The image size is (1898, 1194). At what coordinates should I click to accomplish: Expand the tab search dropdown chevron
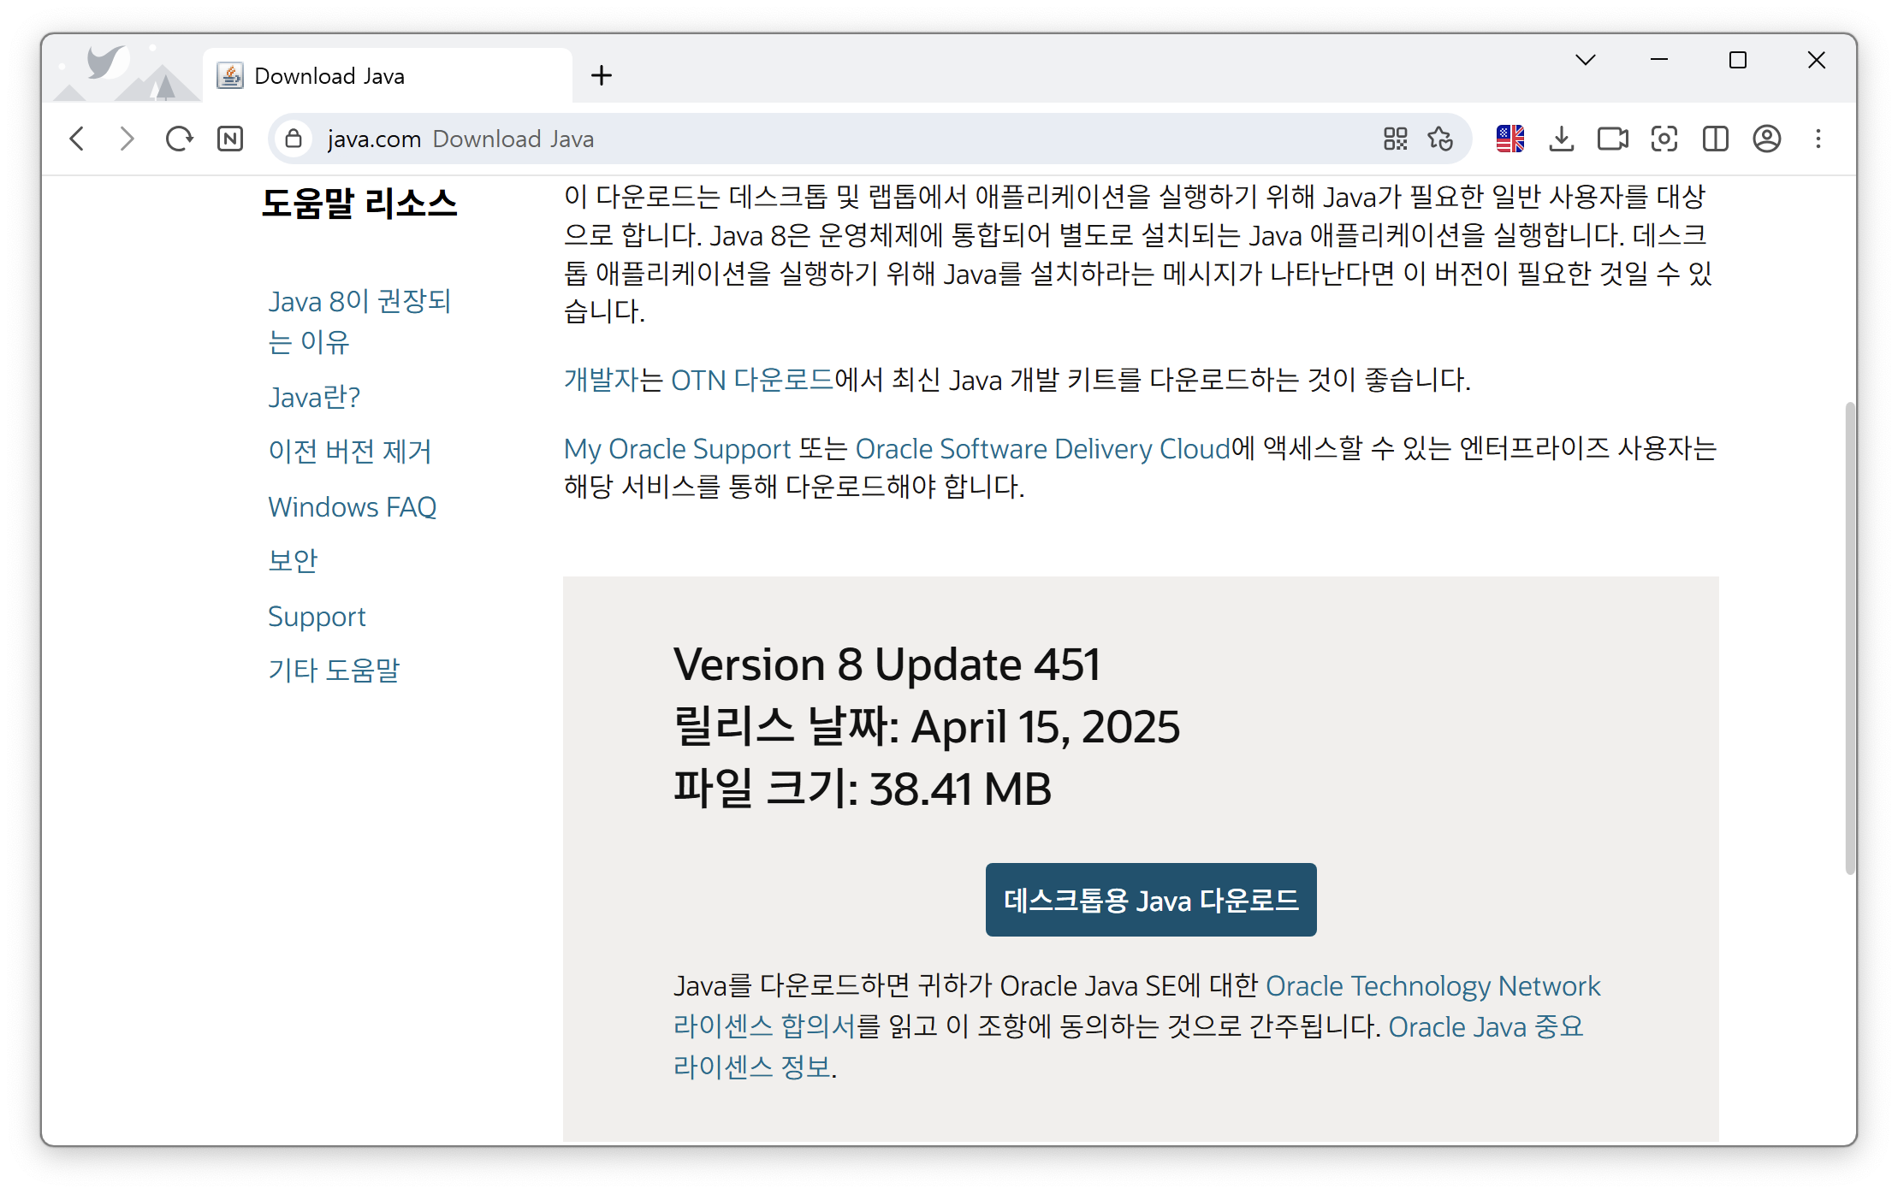pos(1585,60)
